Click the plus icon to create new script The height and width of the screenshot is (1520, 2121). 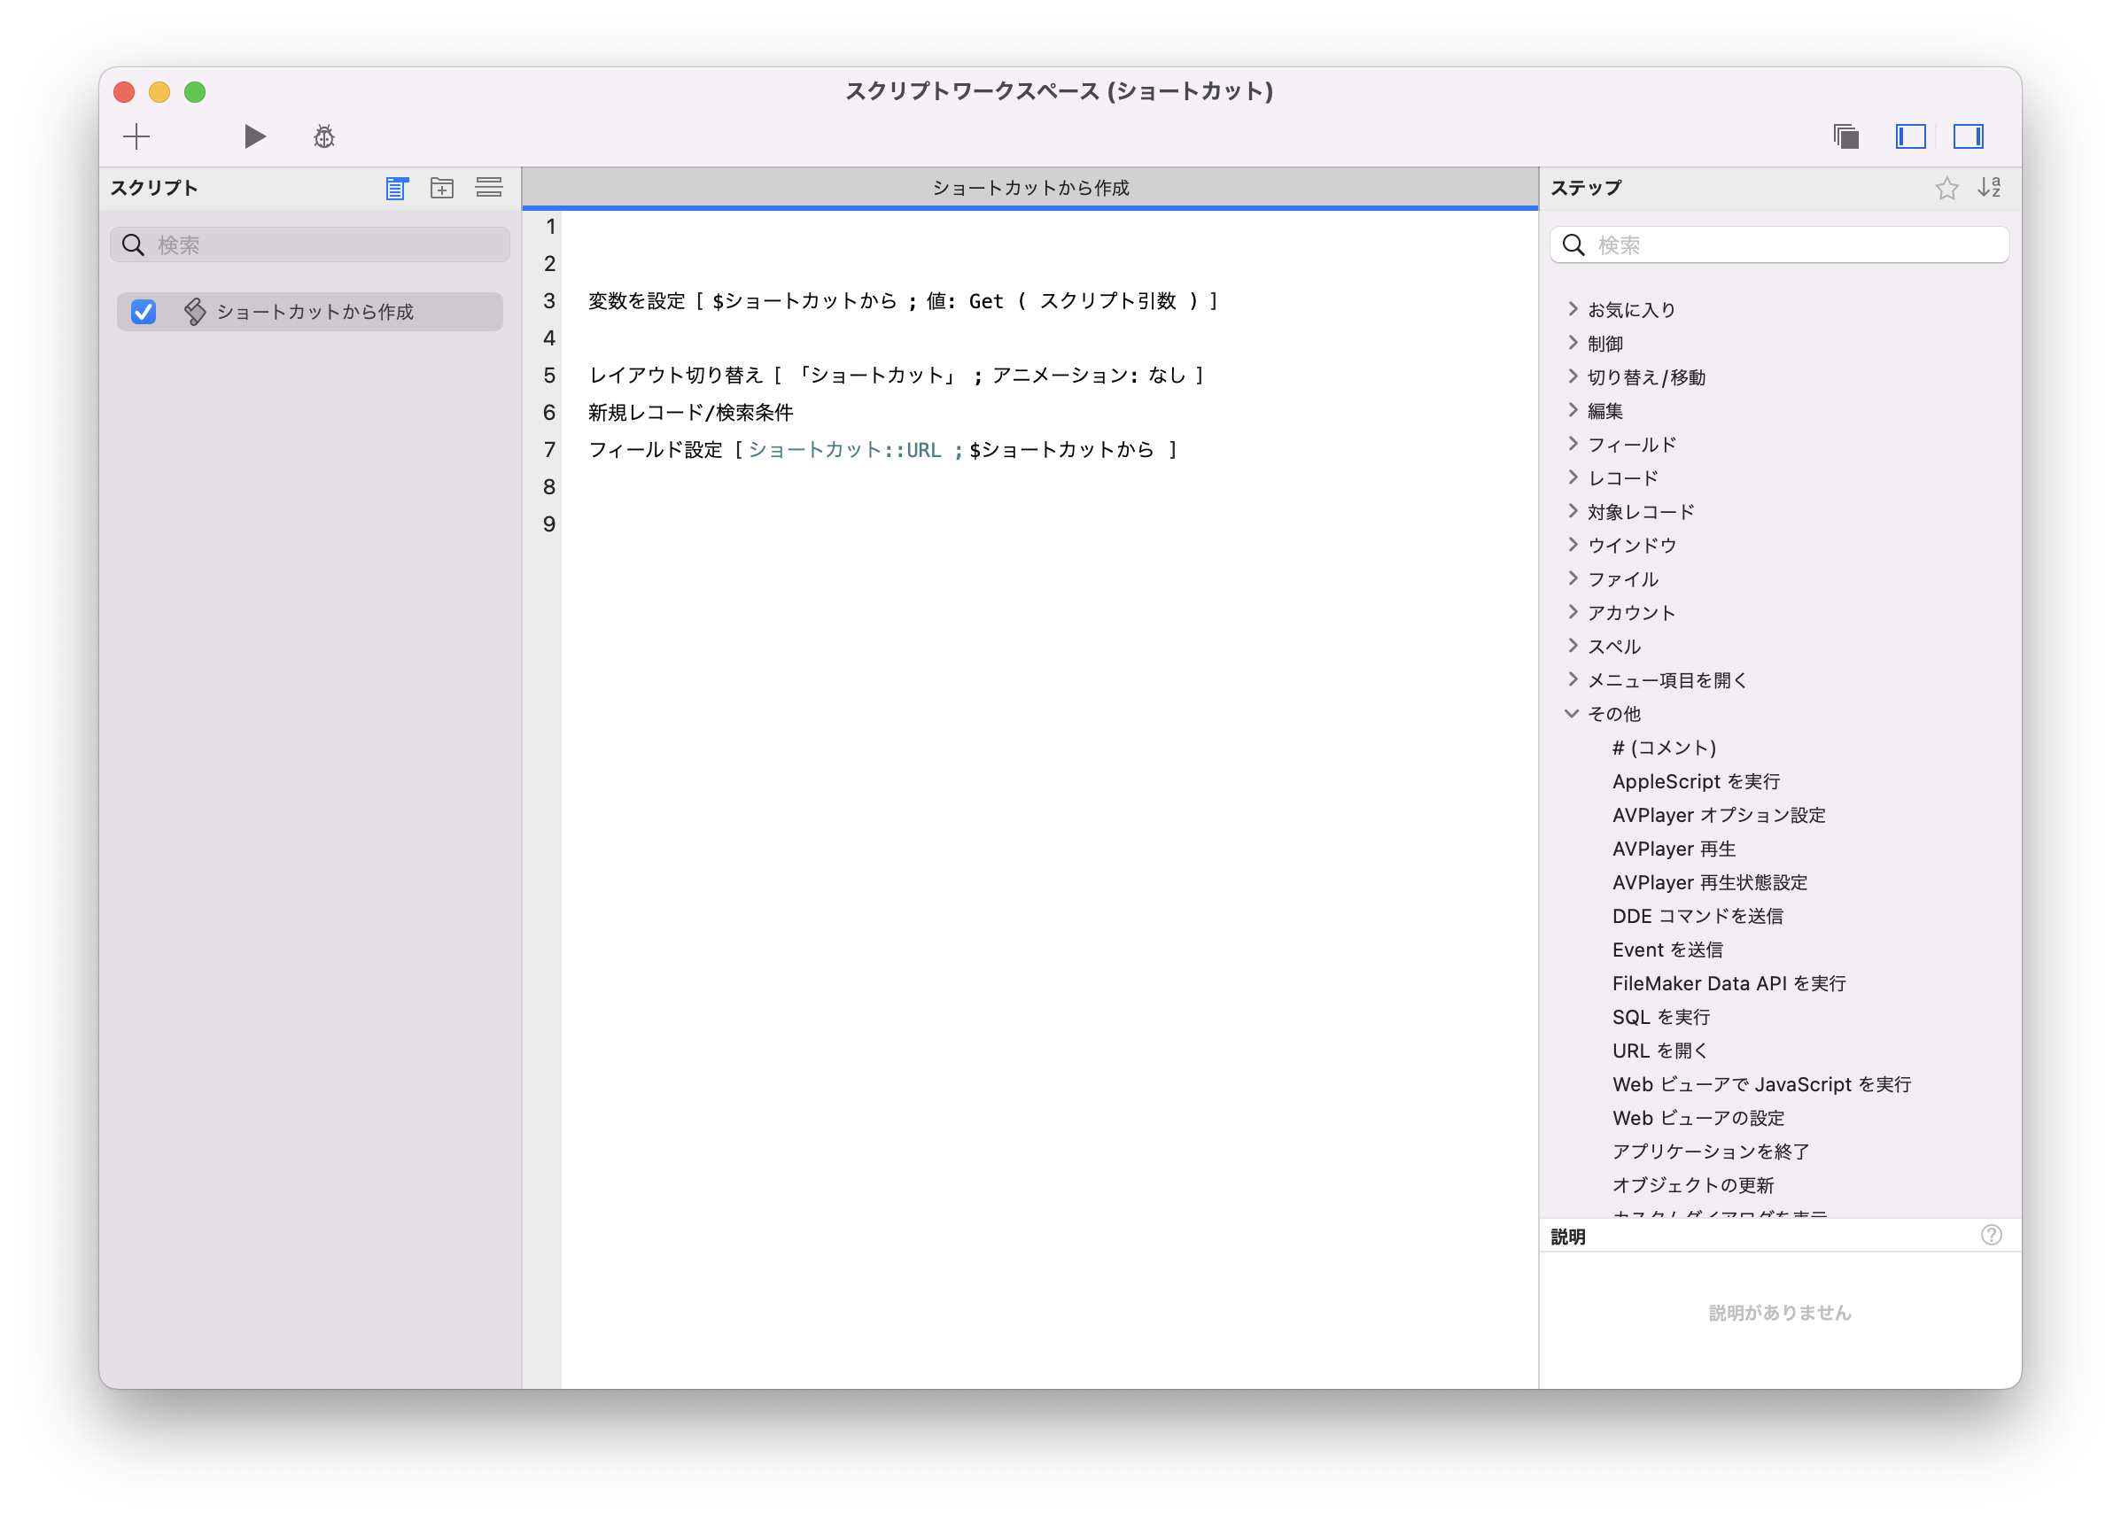click(136, 136)
